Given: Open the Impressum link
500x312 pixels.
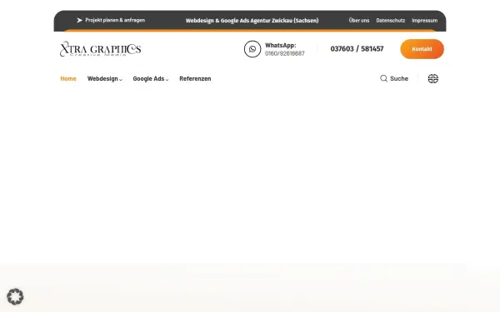Looking at the screenshot, I should pos(424,20).
